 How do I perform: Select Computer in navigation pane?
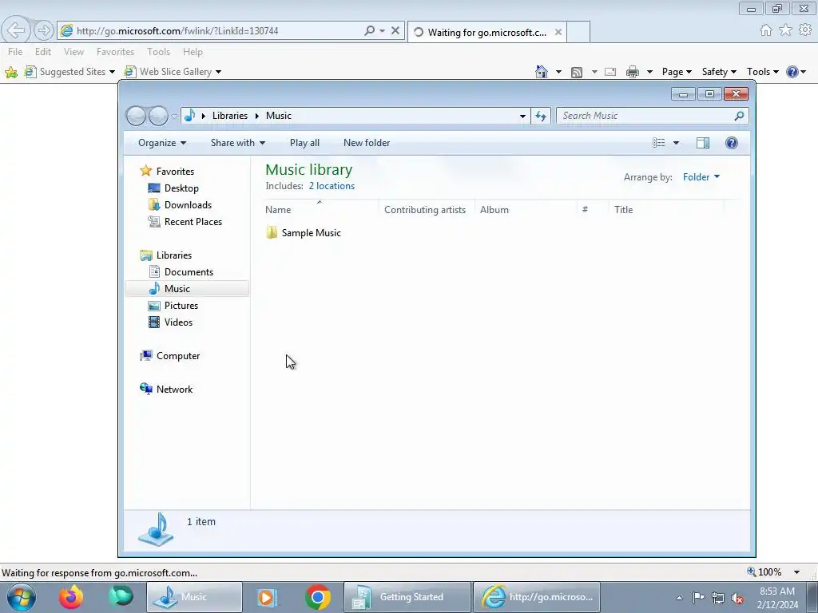pos(178,356)
